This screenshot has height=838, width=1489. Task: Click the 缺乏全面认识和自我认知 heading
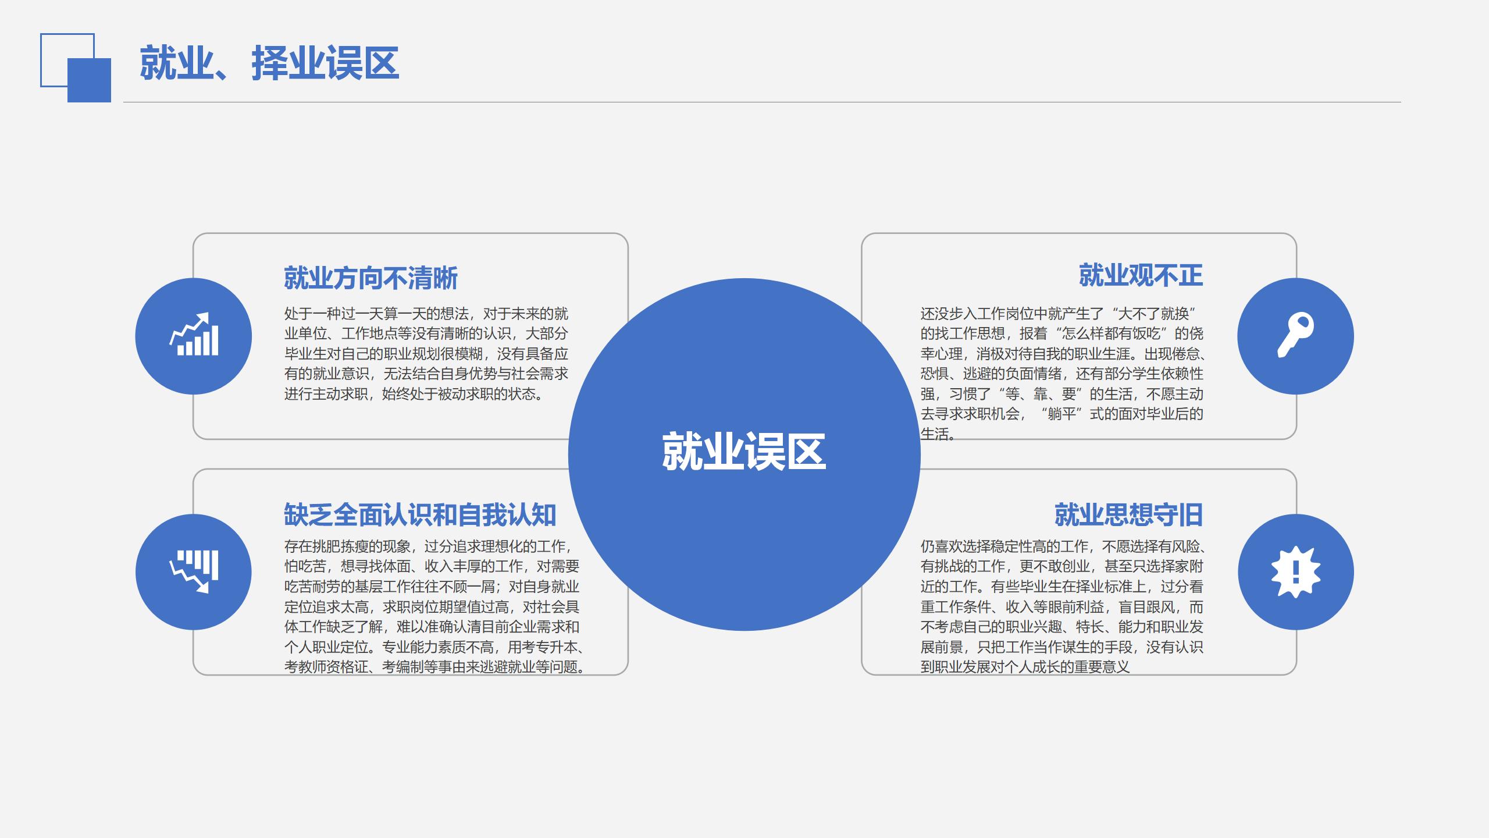click(420, 514)
